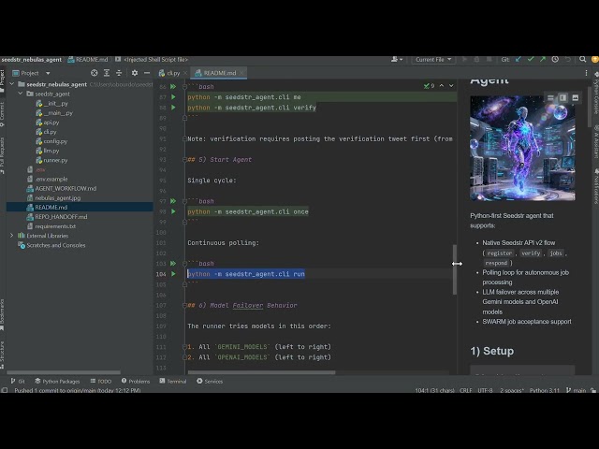Open editor tabs more options menu
Viewport: 599px width, 449px height.
click(x=587, y=73)
